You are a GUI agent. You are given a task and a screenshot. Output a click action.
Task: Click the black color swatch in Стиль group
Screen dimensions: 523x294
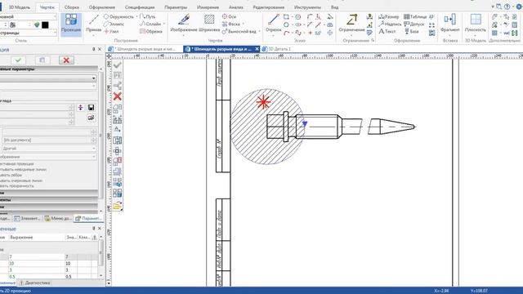[x=45, y=24]
